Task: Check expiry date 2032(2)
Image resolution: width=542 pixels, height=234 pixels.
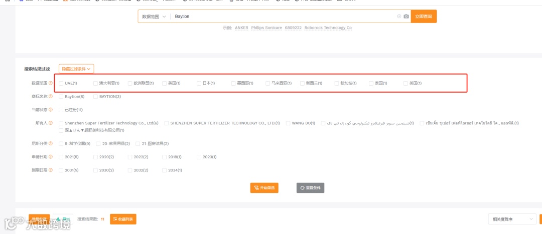Action: pyautogui.click(x=130, y=170)
